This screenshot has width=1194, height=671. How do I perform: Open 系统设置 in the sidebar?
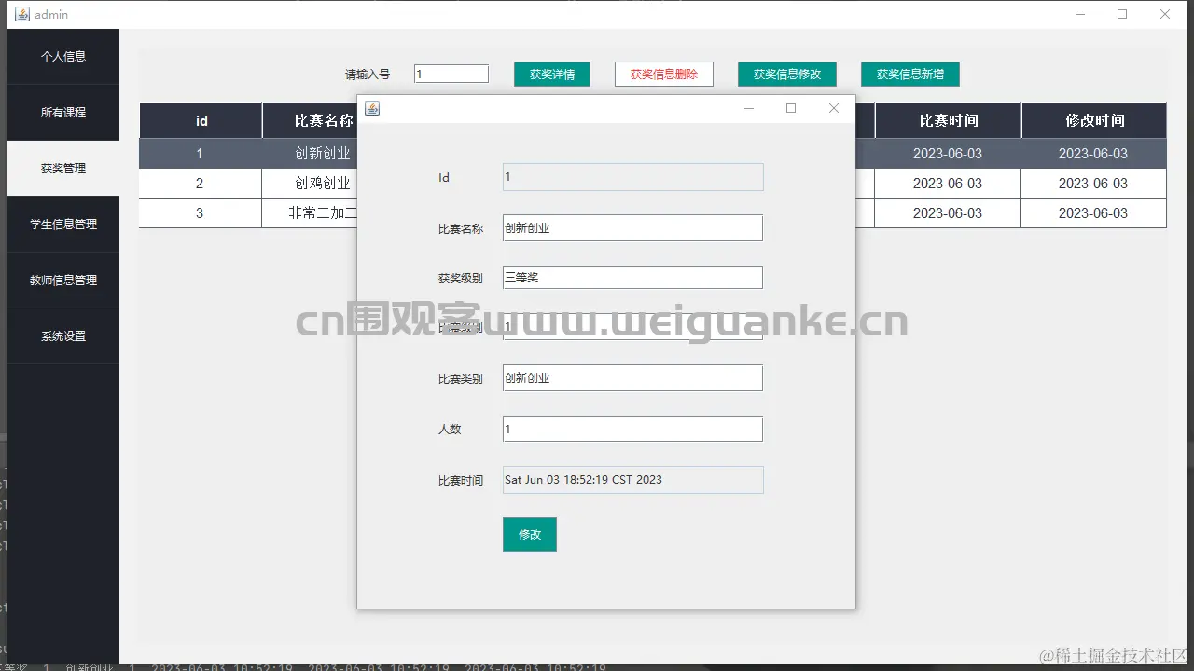(63, 336)
